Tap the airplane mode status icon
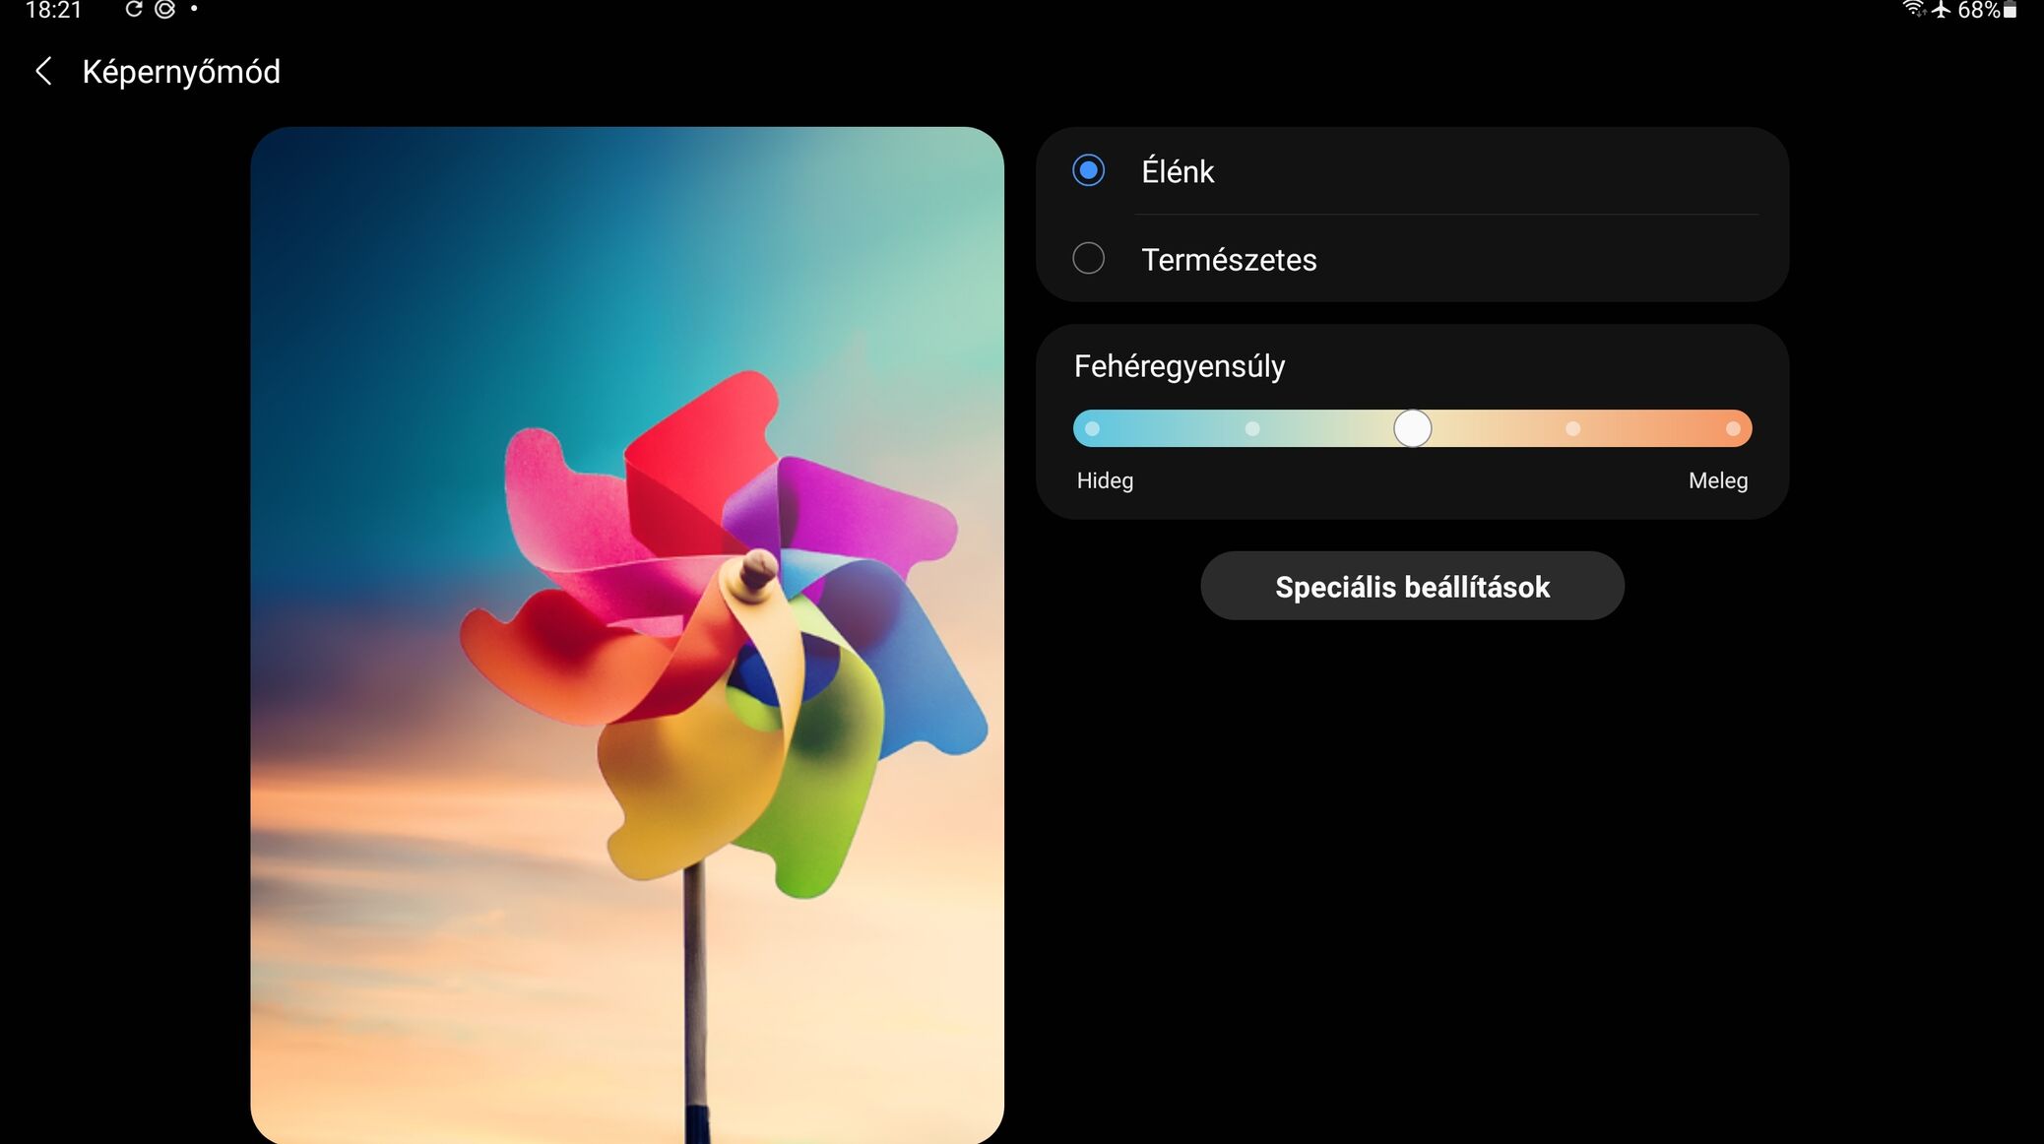Image resolution: width=2044 pixels, height=1144 pixels. coord(1941,10)
